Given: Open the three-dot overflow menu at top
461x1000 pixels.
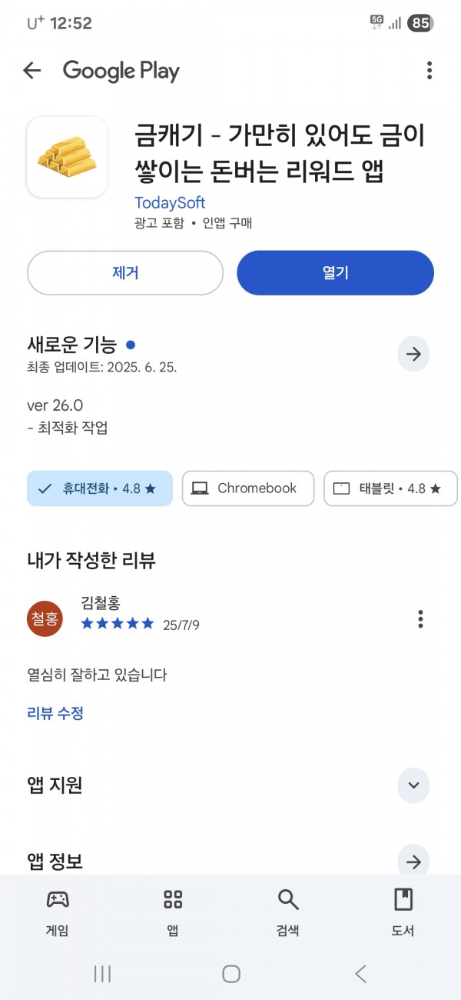Looking at the screenshot, I should [429, 71].
